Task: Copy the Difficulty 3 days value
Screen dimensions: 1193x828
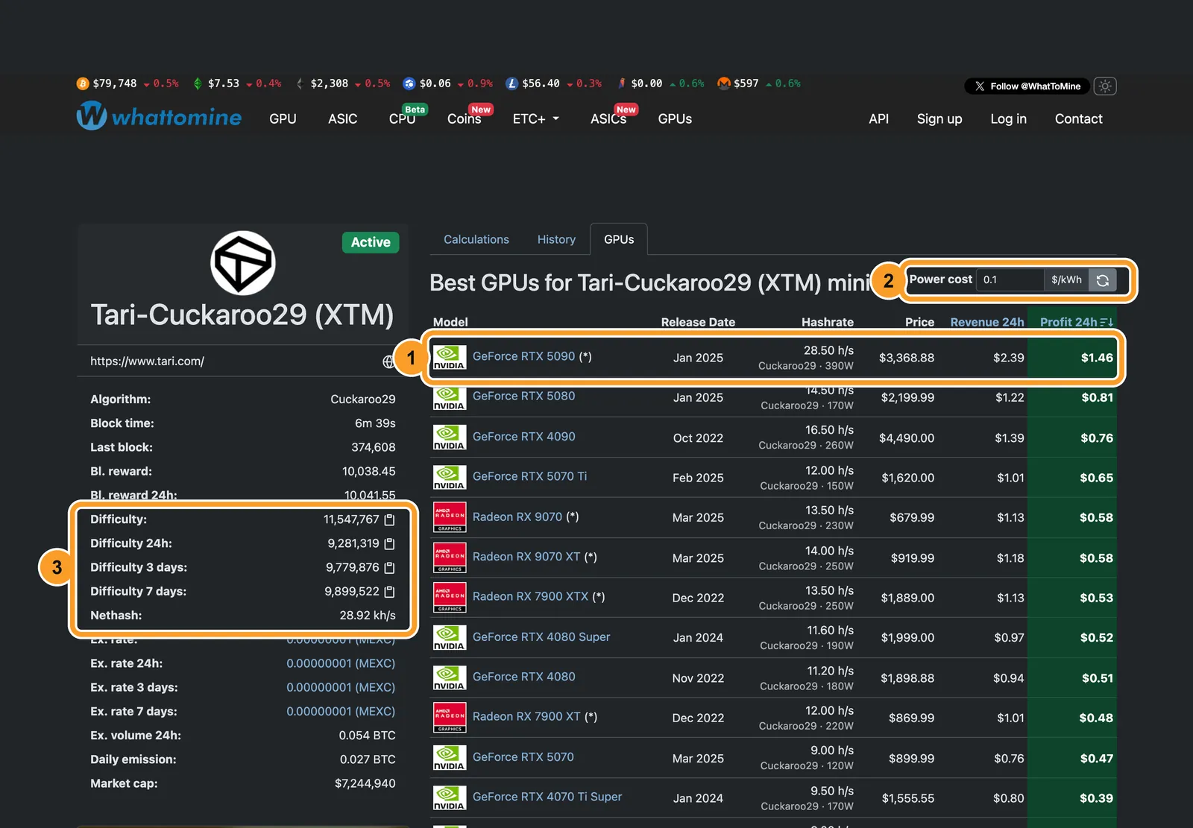Action: (389, 568)
